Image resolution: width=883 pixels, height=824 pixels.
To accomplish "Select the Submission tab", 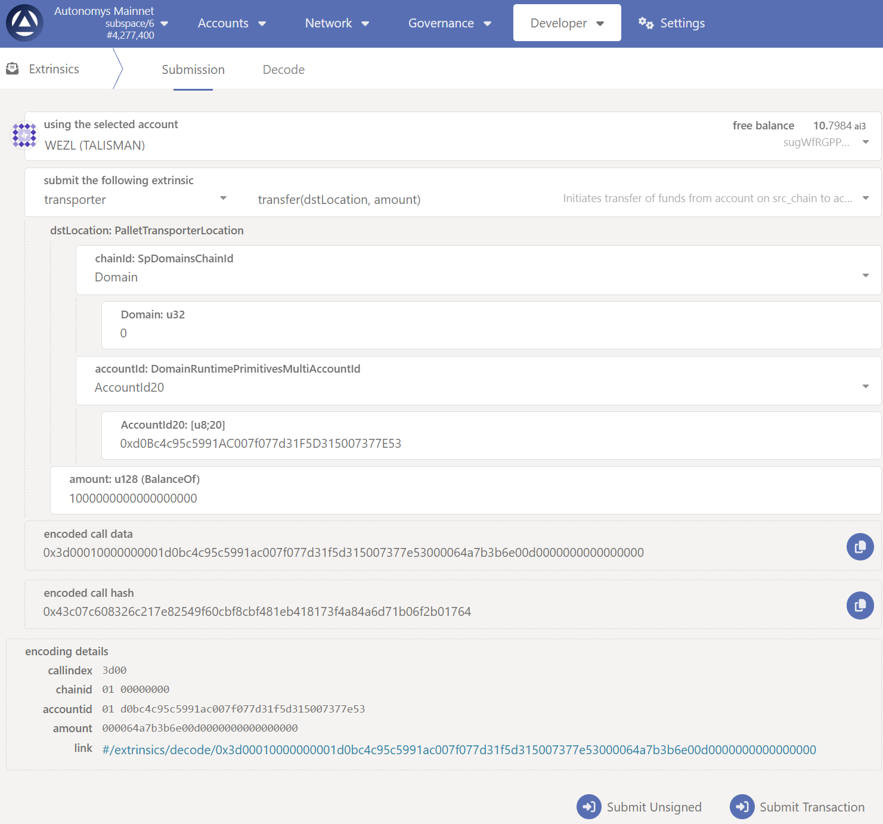I will [x=193, y=70].
